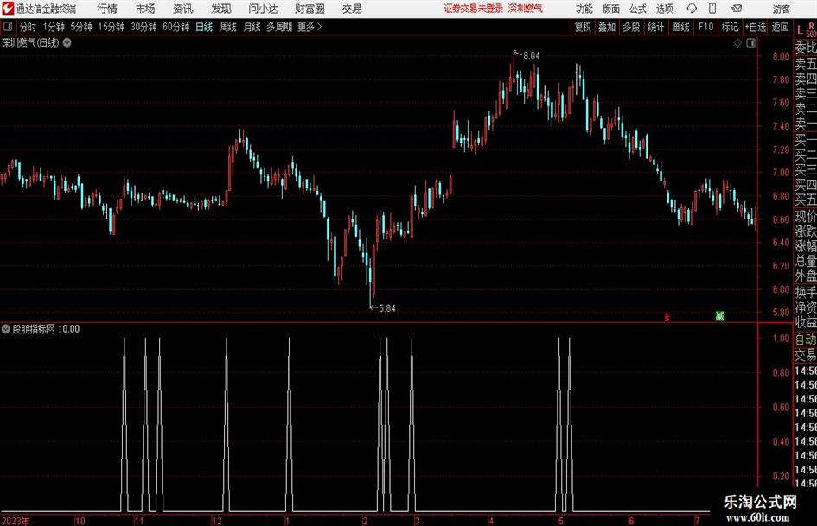Screen dimensions: 817x526
Task: Open the 交易 menu
Action: pos(352,9)
